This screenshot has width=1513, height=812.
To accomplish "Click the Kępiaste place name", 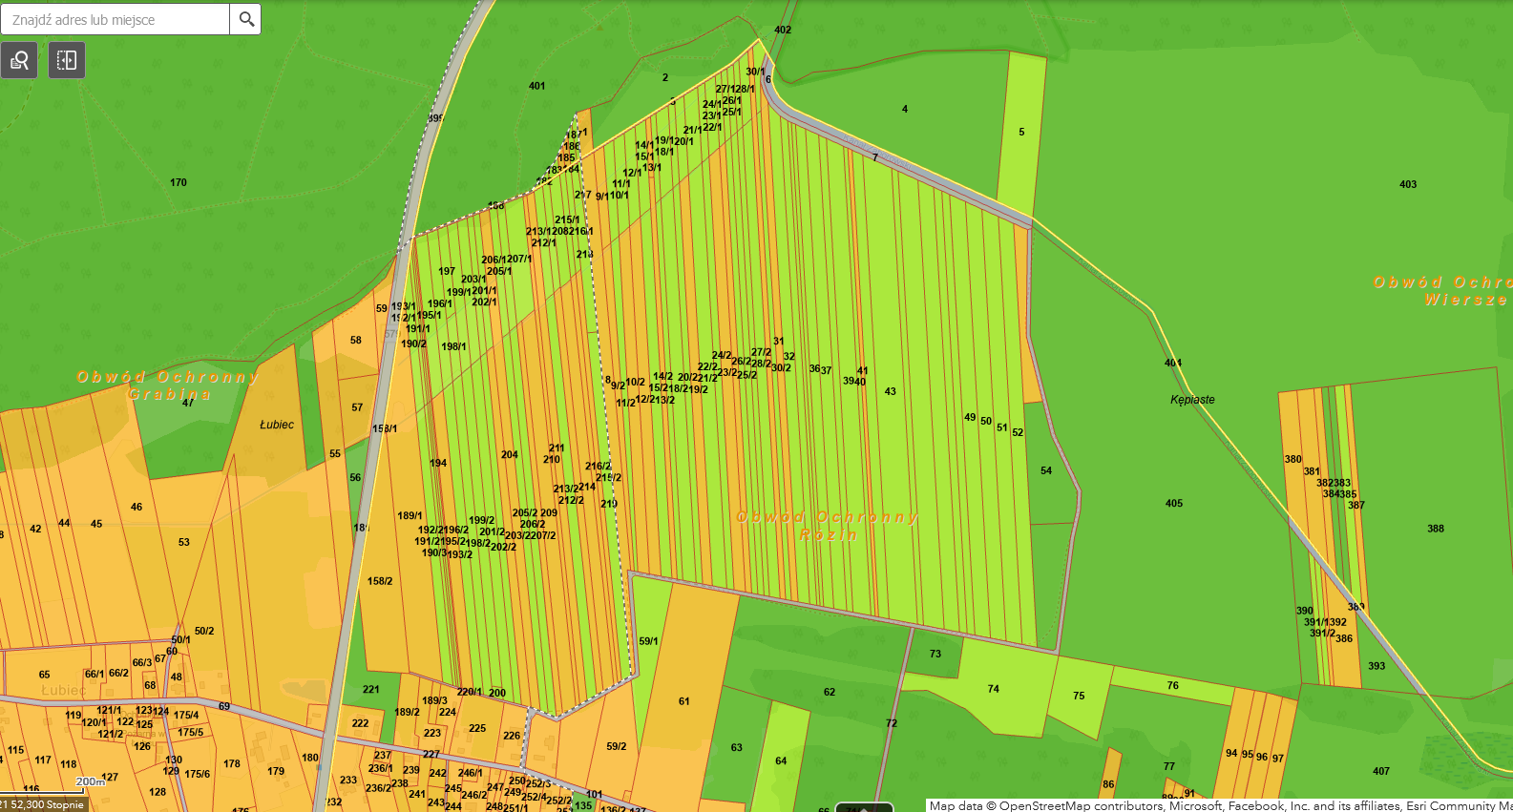I will (x=1193, y=400).
